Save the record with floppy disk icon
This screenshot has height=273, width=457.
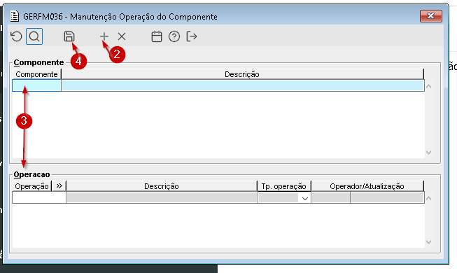click(x=69, y=36)
